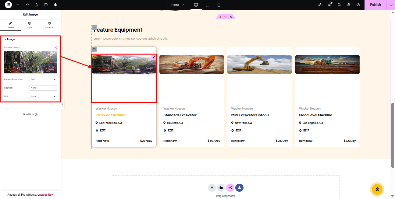Click the Need Help link
The height and width of the screenshot is (199, 395).
click(30, 114)
